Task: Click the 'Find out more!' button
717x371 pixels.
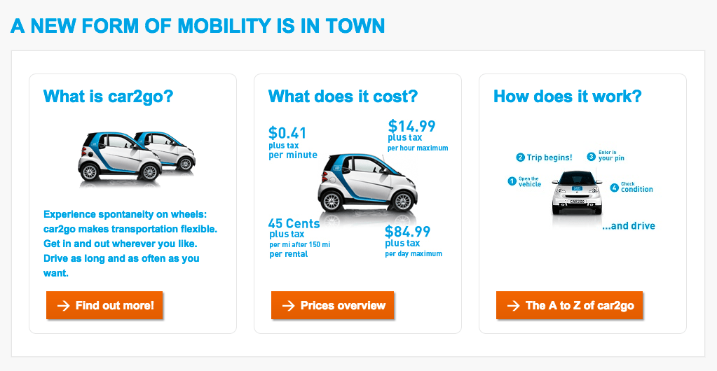Action: pos(104,305)
